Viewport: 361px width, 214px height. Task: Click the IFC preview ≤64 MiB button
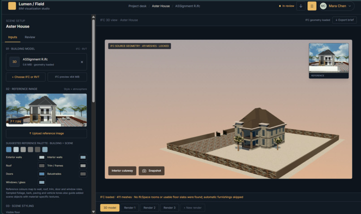tap(67, 77)
